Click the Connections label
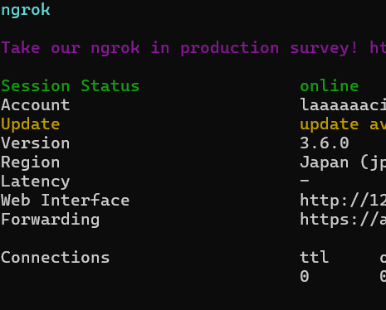Screen dimensions: 386x310 pos(56,258)
